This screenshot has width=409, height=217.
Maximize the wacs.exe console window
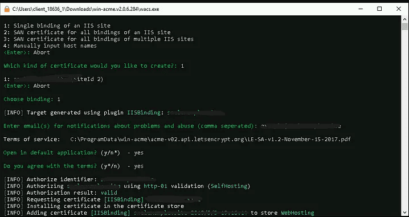[379, 9]
